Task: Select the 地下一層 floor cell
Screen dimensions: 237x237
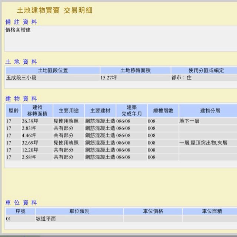Action: pos(208,121)
